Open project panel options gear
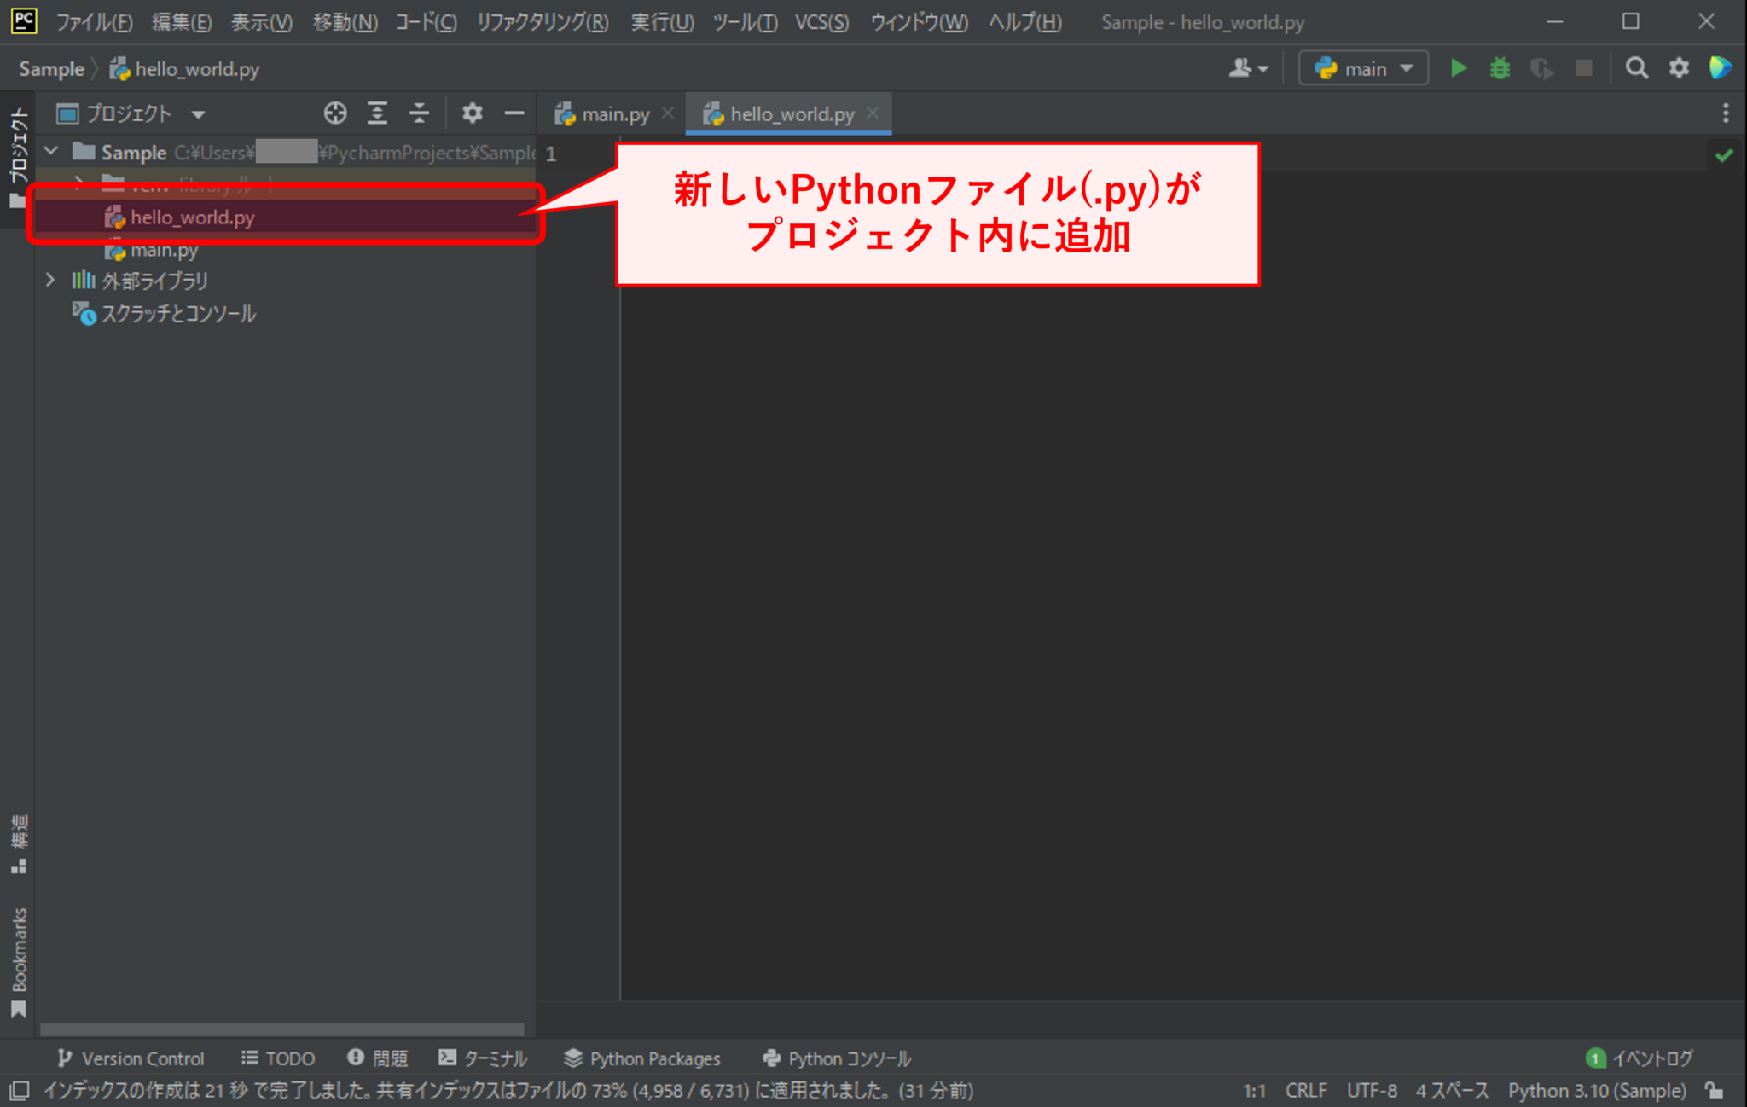 (472, 113)
